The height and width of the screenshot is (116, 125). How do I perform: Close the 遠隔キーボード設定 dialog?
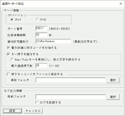coord(121,4)
